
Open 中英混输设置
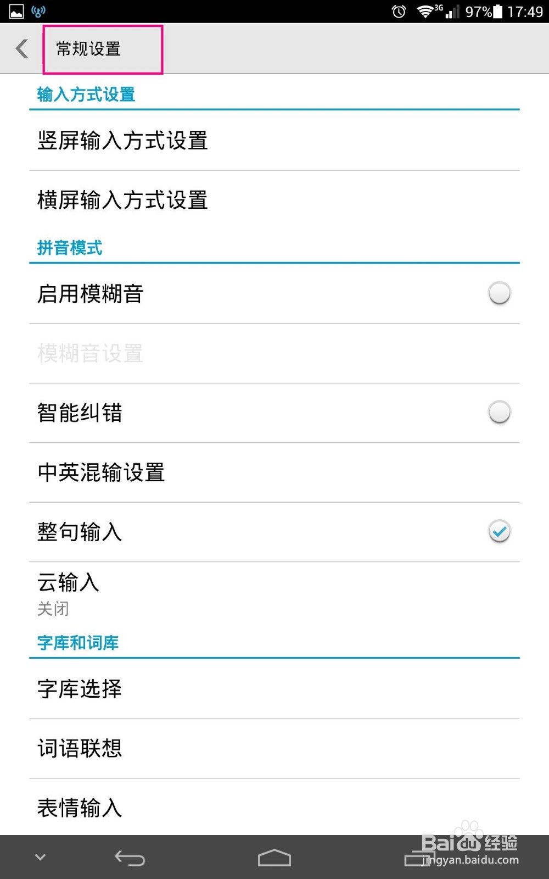pyautogui.click(x=274, y=472)
